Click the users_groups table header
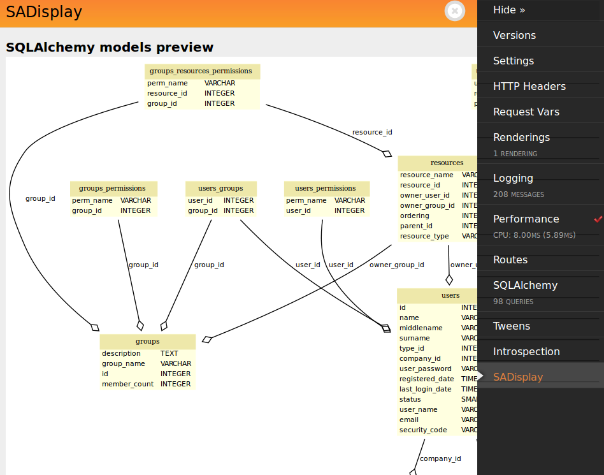This screenshot has height=475, width=604. point(220,188)
